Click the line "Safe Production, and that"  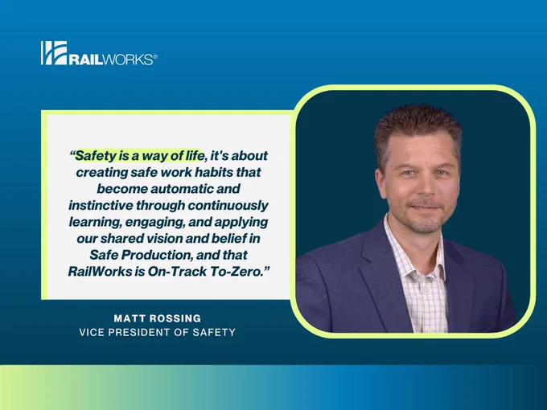pos(168,255)
